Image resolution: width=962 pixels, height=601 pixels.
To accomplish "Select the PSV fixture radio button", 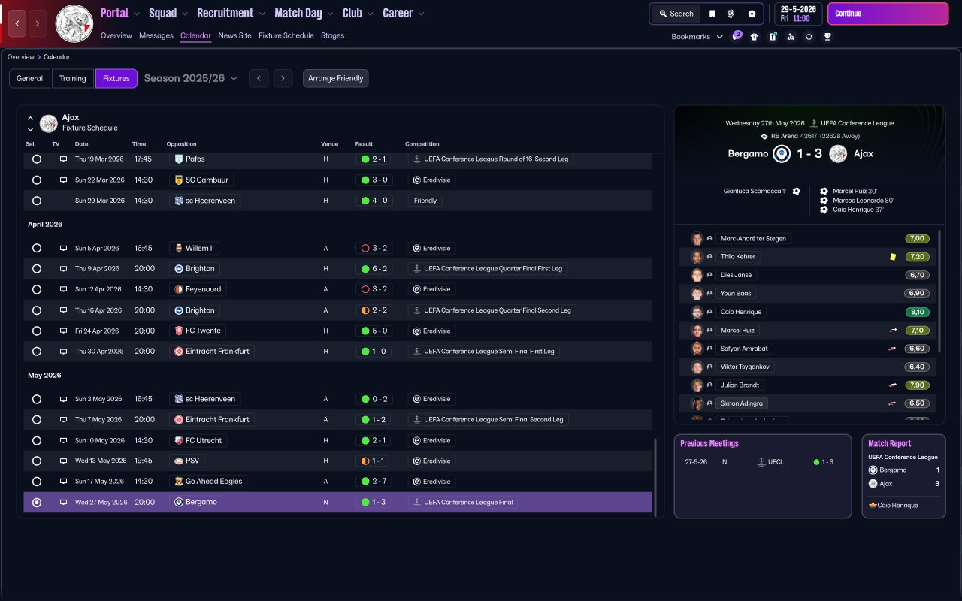I will (x=37, y=461).
